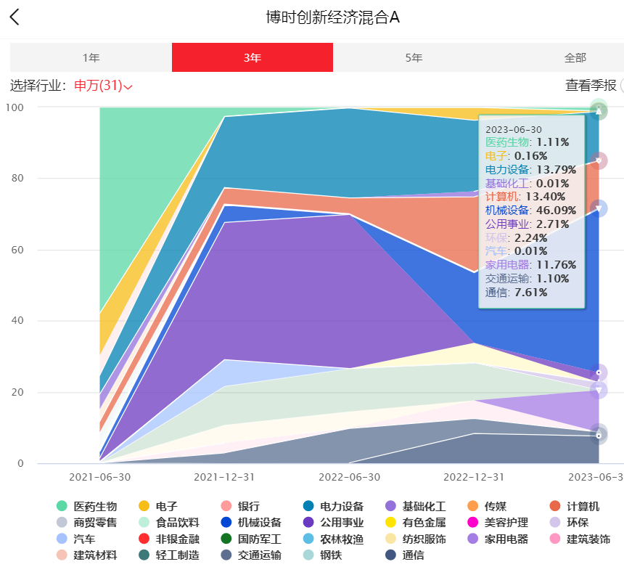Click the 美容护理 legend entry
Viewport: 624px width, 567px height.
coord(498,522)
